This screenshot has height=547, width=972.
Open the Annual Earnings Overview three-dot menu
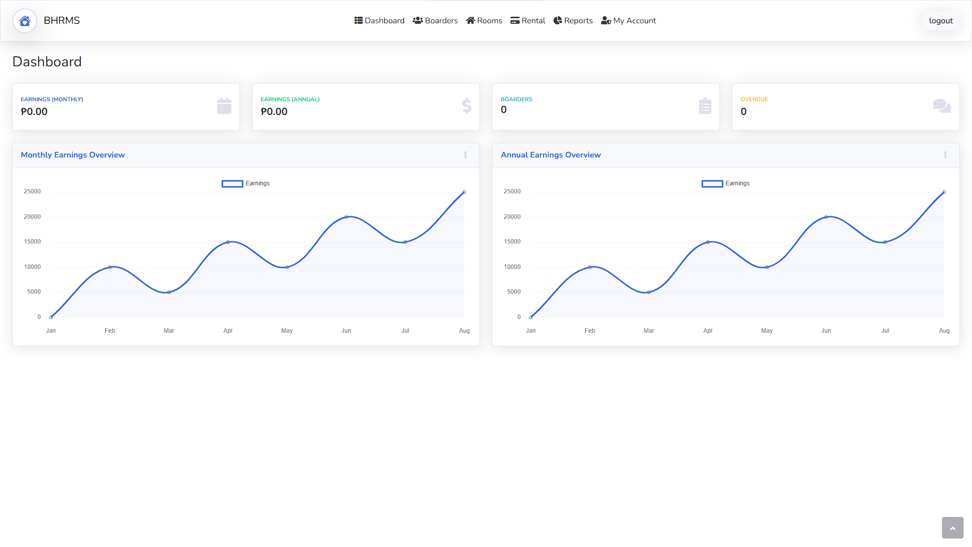coord(945,155)
